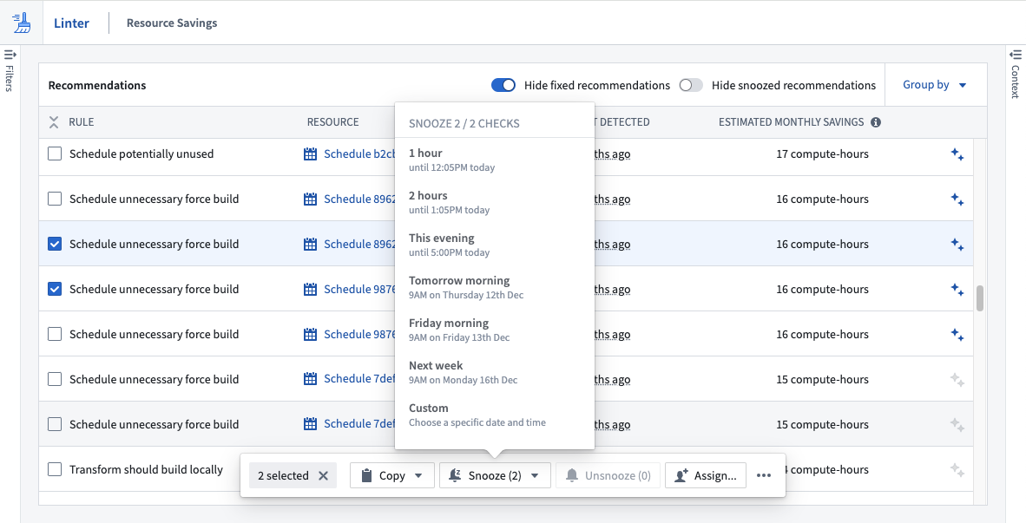
Task: Click the estimated monthly savings info icon
Action: coord(876,122)
